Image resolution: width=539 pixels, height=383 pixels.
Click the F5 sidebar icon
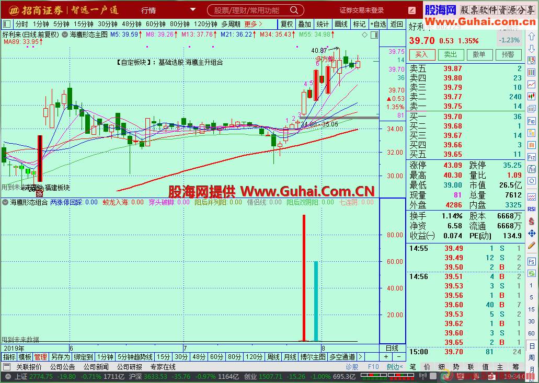coord(532,262)
